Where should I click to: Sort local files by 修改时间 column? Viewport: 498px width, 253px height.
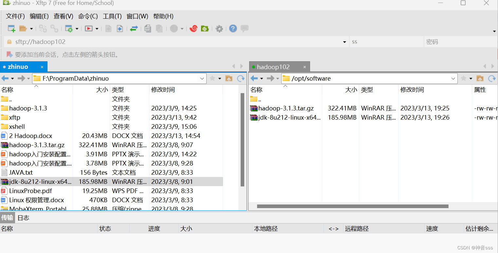coord(186,89)
